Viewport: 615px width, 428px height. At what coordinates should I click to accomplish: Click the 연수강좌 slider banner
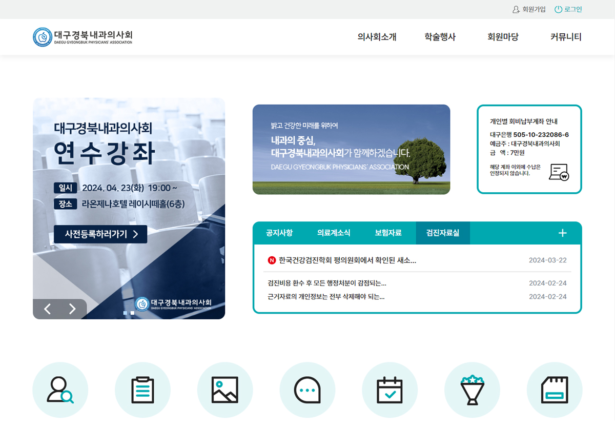click(x=129, y=208)
